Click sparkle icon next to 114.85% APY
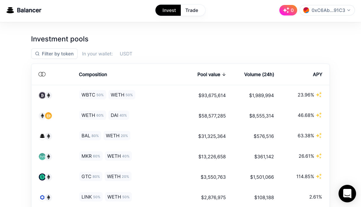361x207 pixels. coord(319,176)
